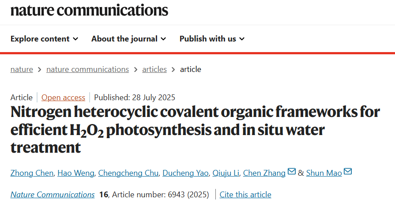This screenshot has height=207, width=395.
Task: Click author Chengcheng Chu's name
Action: pyautogui.click(x=128, y=173)
